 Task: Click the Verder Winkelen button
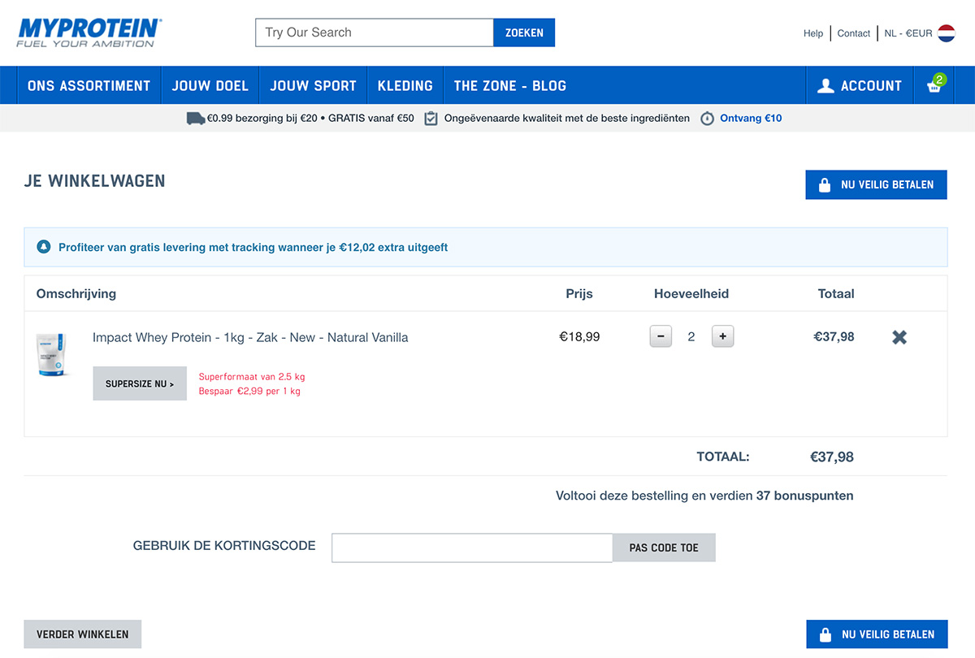[83, 634]
